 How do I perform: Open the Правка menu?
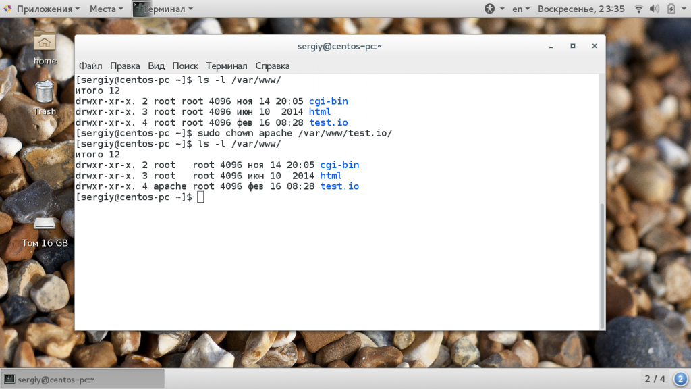click(125, 66)
